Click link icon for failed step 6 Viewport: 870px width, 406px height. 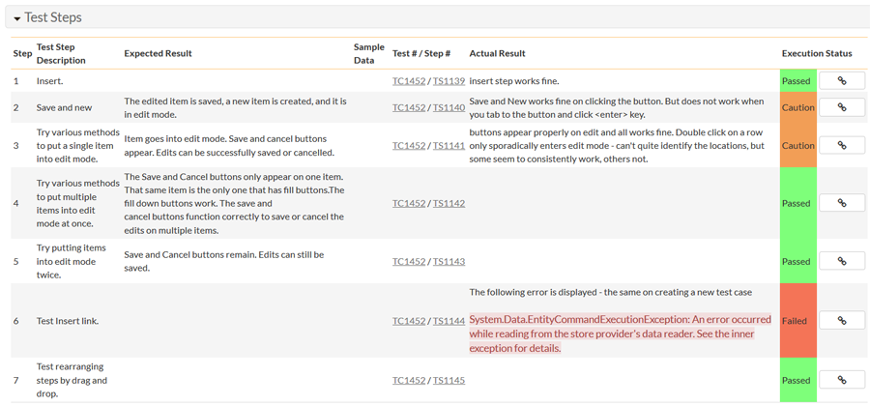pyautogui.click(x=841, y=320)
